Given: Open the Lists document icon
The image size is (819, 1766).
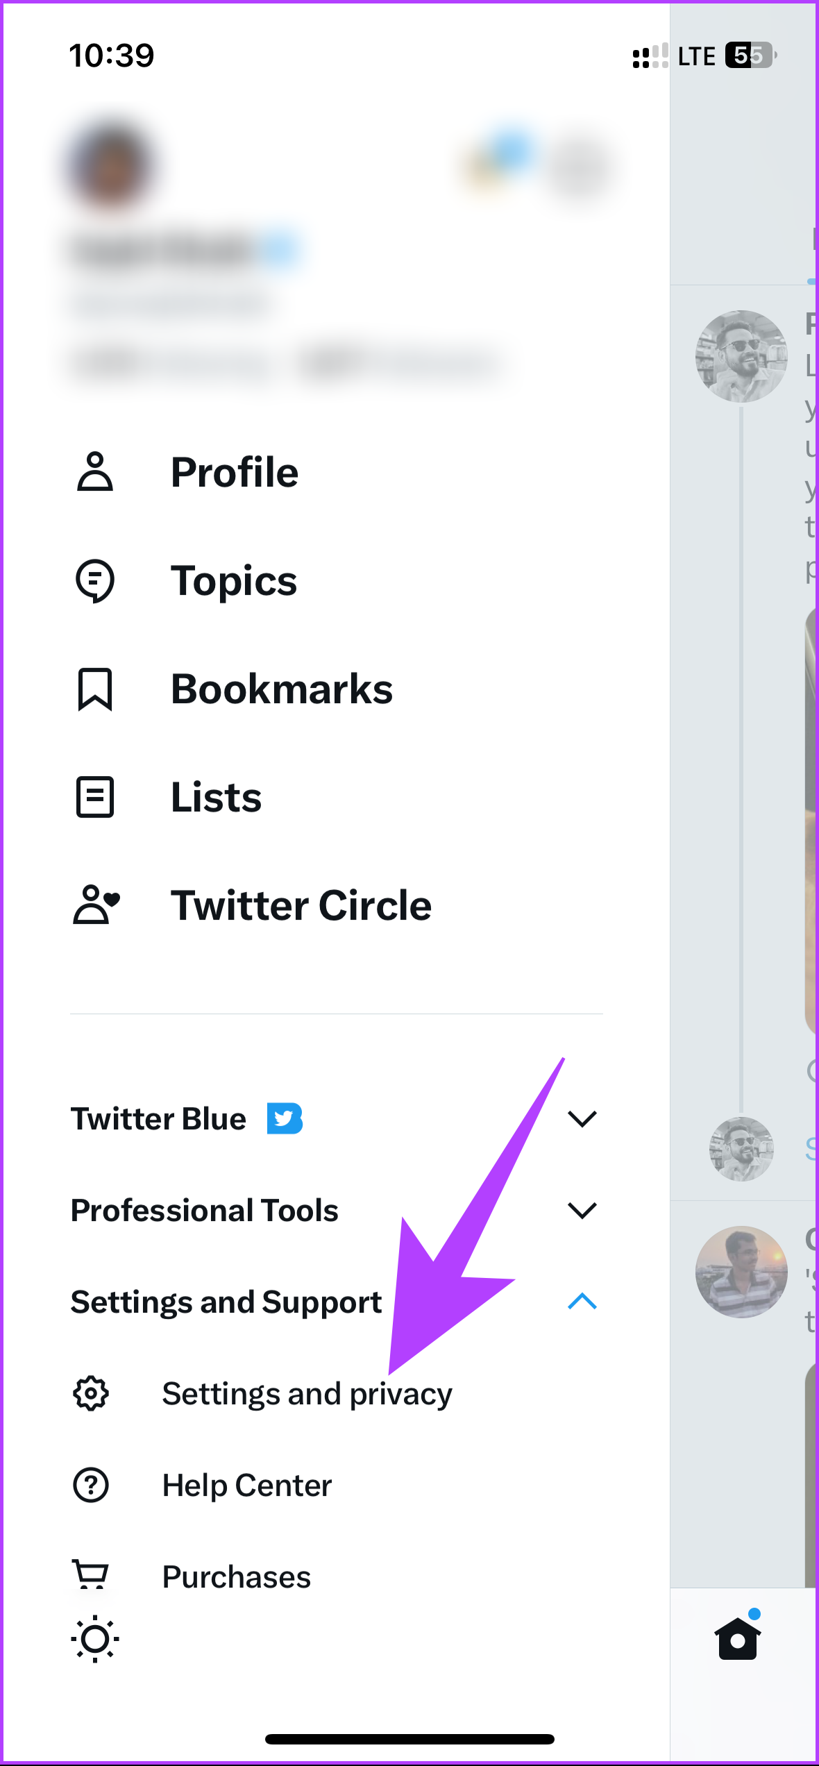Looking at the screenshot, I should 95,797.
